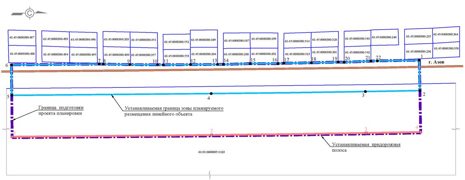This screenshot has height=180, width=465.
Task: Choose parcel label 61:45:0000380:552
Action: (x=177, y=42)
